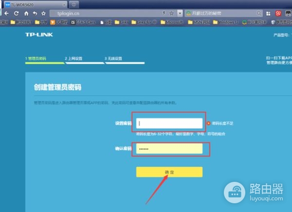This screenshot has width=292, height=212.
Task: Select step 1 管理员密码
Action: pos(36,58)
